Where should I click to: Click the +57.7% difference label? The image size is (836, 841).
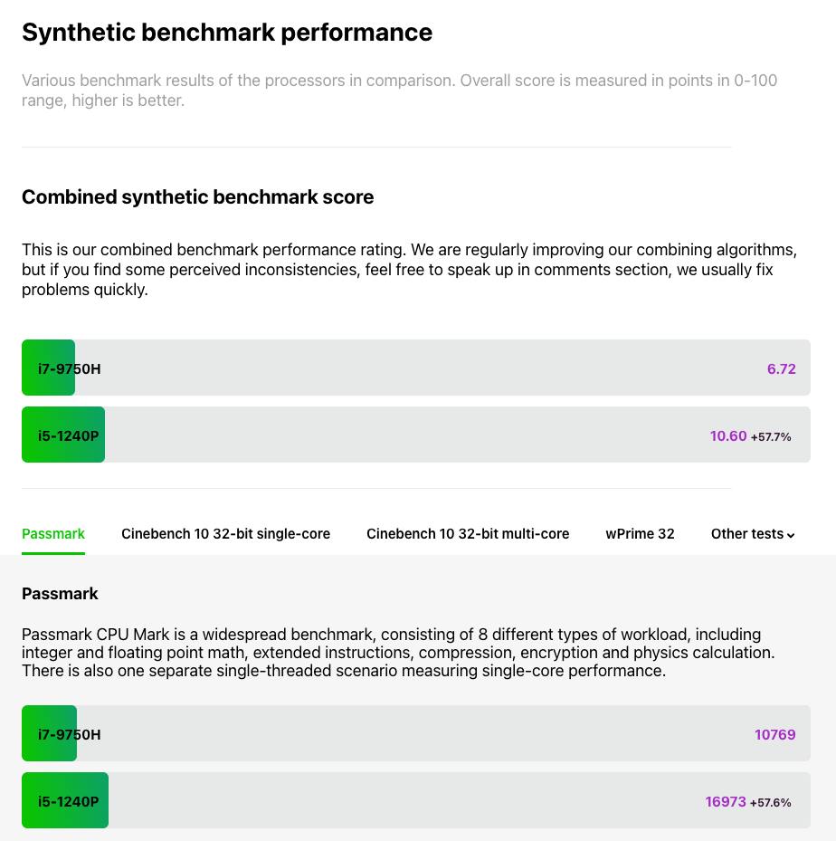(771, 437)
